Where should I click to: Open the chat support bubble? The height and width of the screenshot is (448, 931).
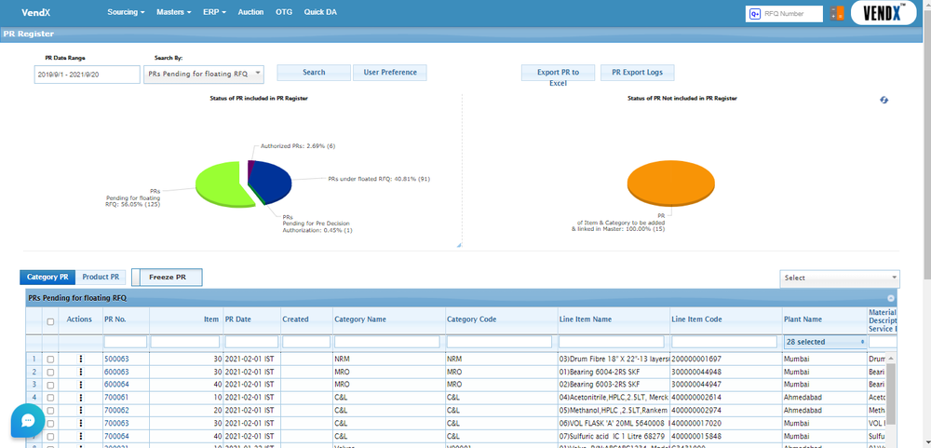[x=28, y=421]
